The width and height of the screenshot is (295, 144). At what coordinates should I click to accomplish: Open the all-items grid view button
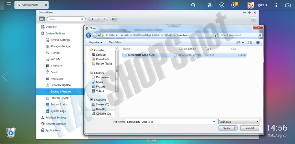pos(114,19)
